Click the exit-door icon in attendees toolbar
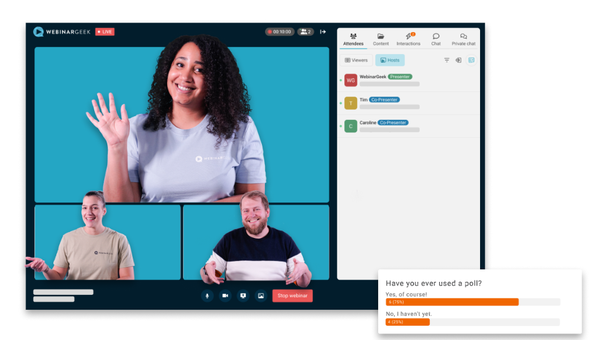Viewport: 601px width, 340px height. [458, 60]
